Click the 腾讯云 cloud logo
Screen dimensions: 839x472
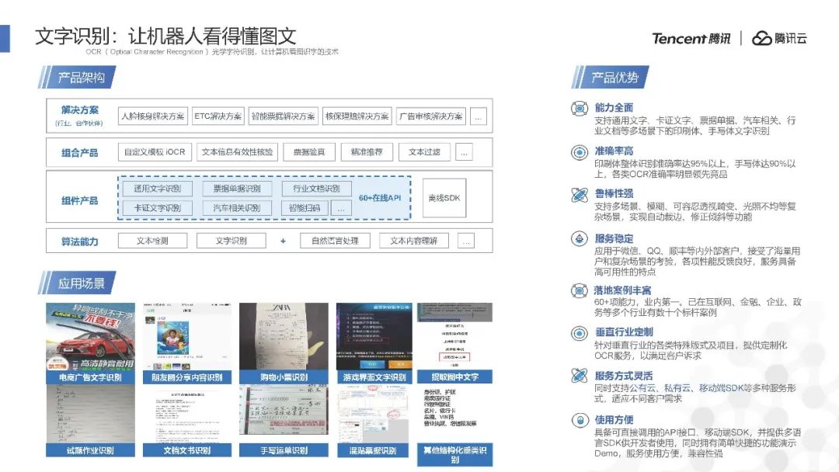pyautogui.click(x=779, y=39)
